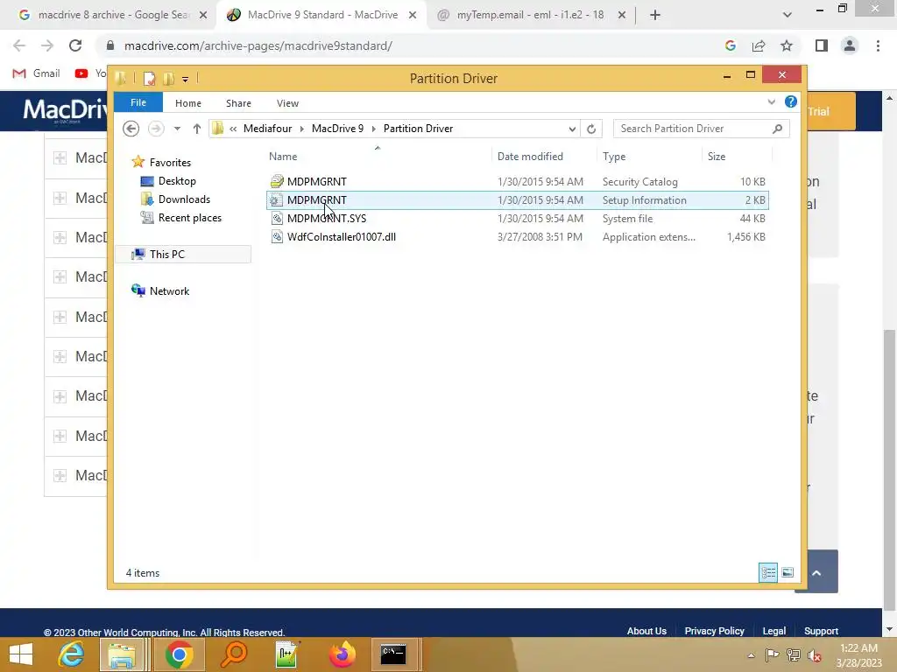897x672 pixels.
Task: Open a new Chrome tab
Action: (x=655, y=16)
